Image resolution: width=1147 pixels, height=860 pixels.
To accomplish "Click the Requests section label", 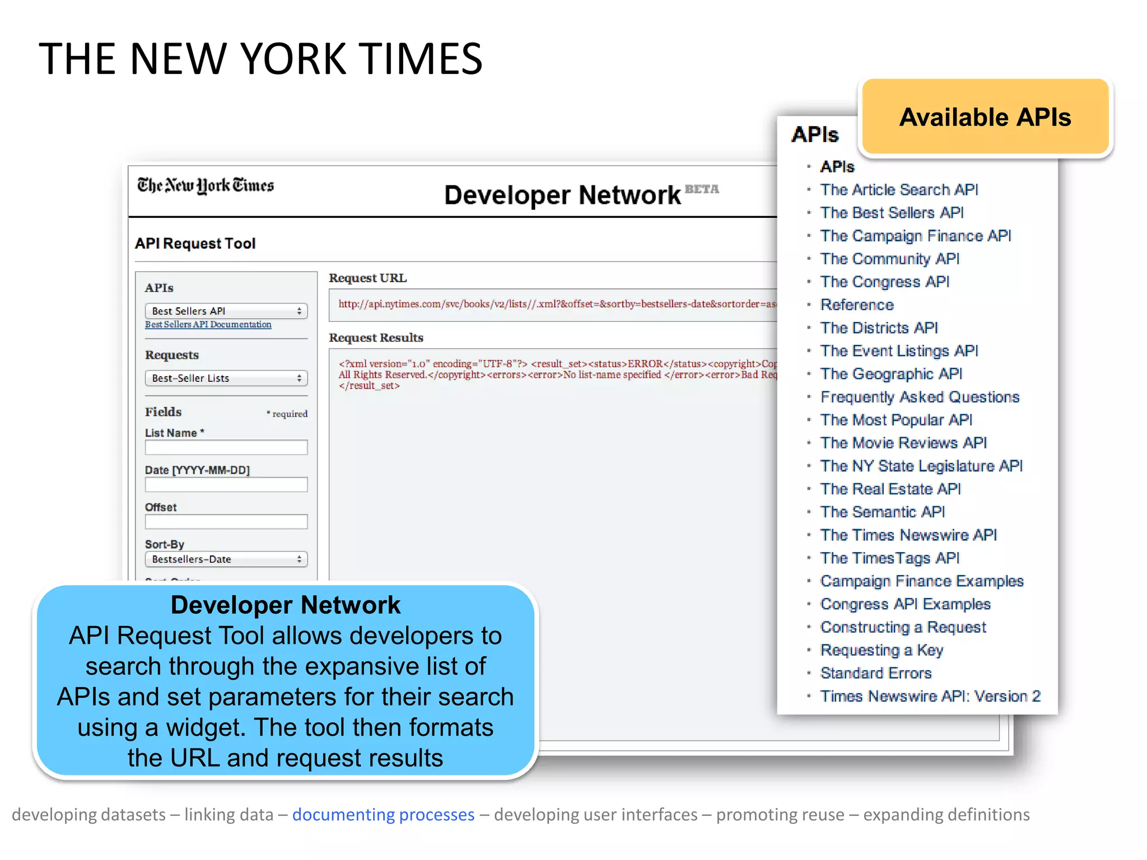I will click(172, 355).
